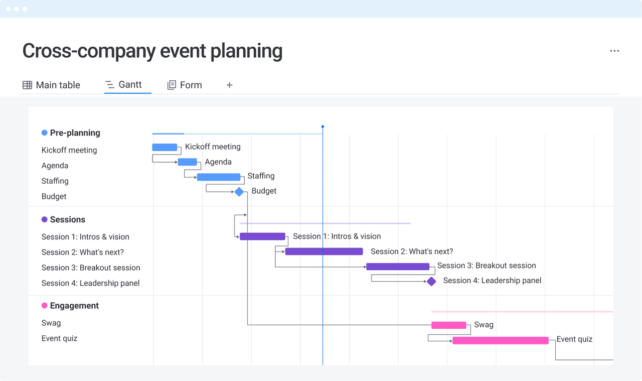Image resolution: width=642 pixels, height=381 pixels.
Task: Select the pink Swag timeline bar
Action: tap(449, 325)
